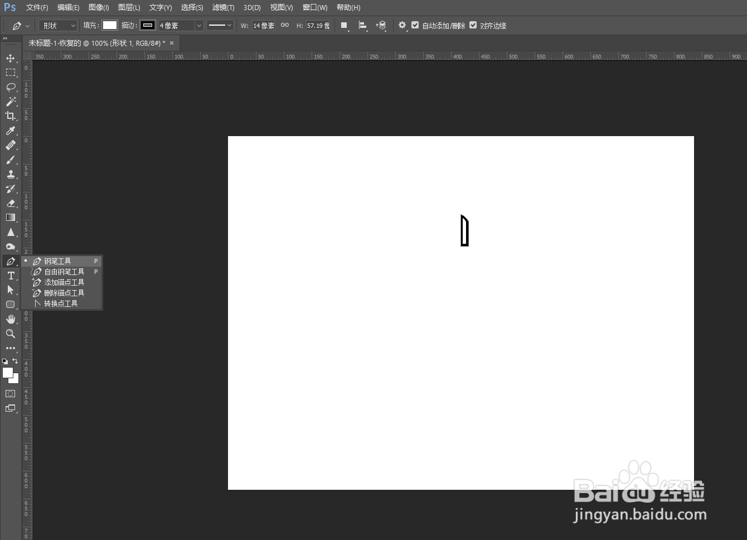Select the Eraser tool
Viewport: 747px width, 540px height.
pos(11,203)
